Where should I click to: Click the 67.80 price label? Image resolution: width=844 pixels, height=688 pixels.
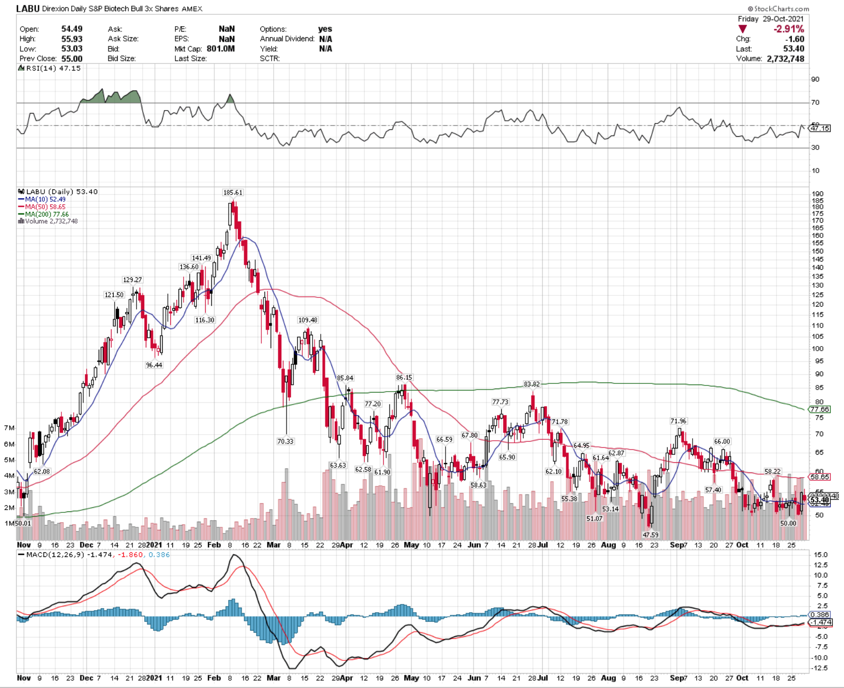point(470,435)
